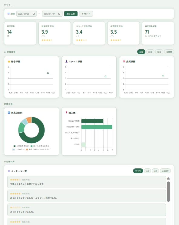The image size is (179, 225).
Task: Click the person icon beside スタッフ評価
Action: coord(66,61)
